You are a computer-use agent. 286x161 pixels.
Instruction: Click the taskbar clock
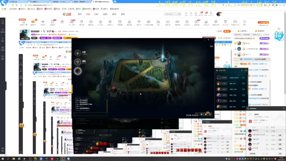281,159
